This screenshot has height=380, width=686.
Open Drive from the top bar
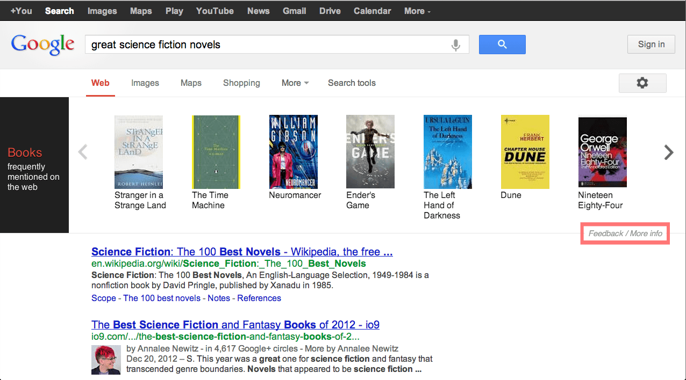[x=330, y=11]
